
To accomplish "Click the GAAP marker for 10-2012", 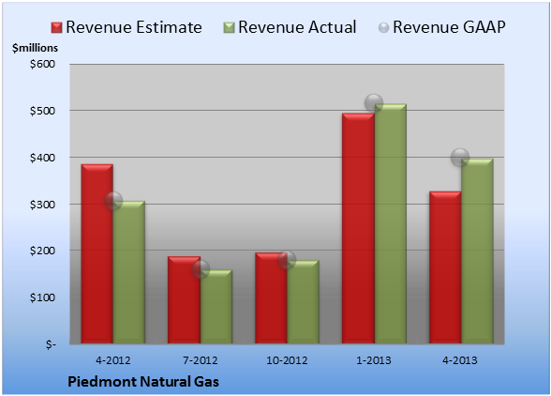I will pyautogui.click(x=287, y=260).
